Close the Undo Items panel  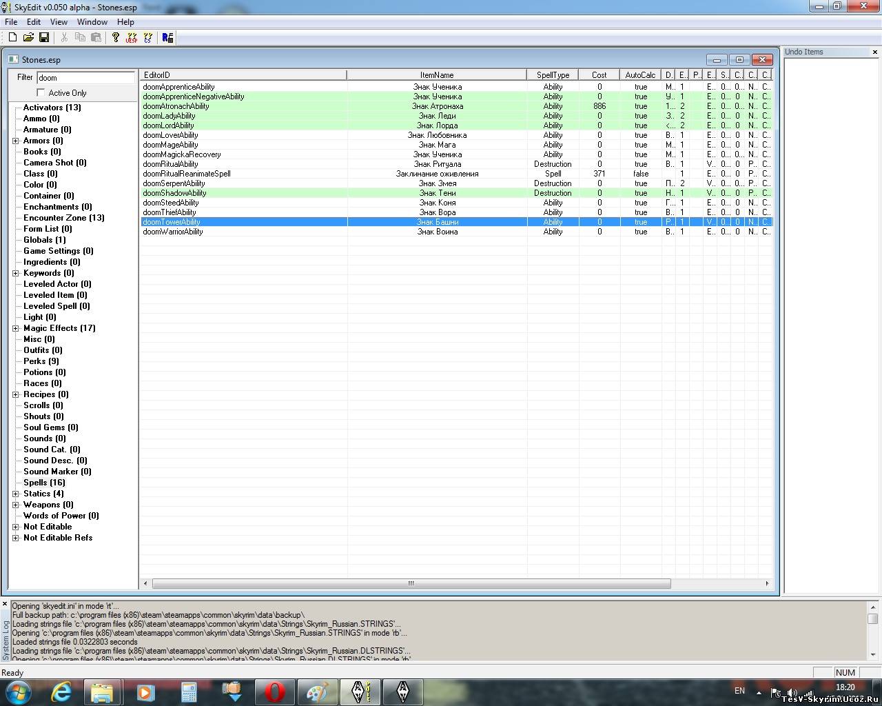[x=875, y=52]
